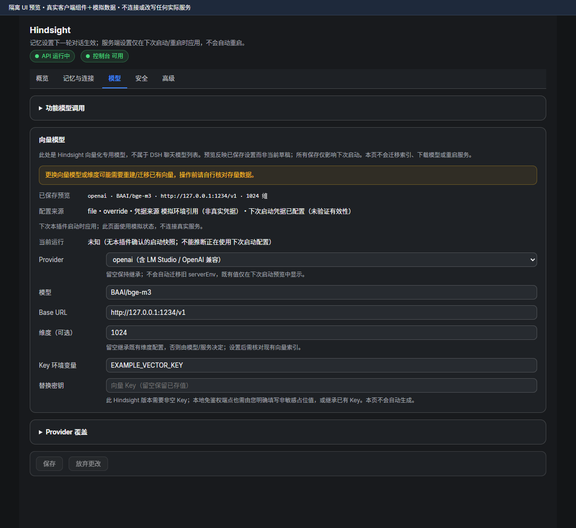The height and width of the screenshot is (528, 576).
Task: Click the 放弃更改 button
Action: [x=88, y=464]
